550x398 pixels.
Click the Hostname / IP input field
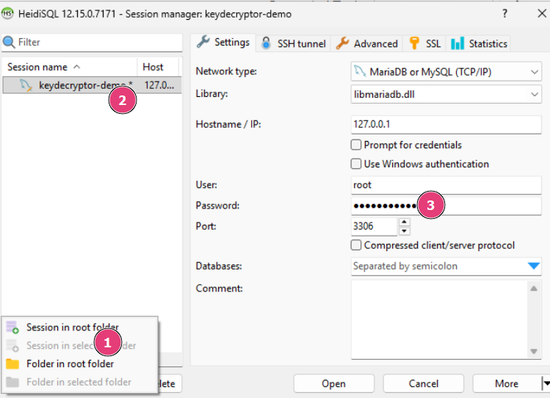click(x=446, y=124)
